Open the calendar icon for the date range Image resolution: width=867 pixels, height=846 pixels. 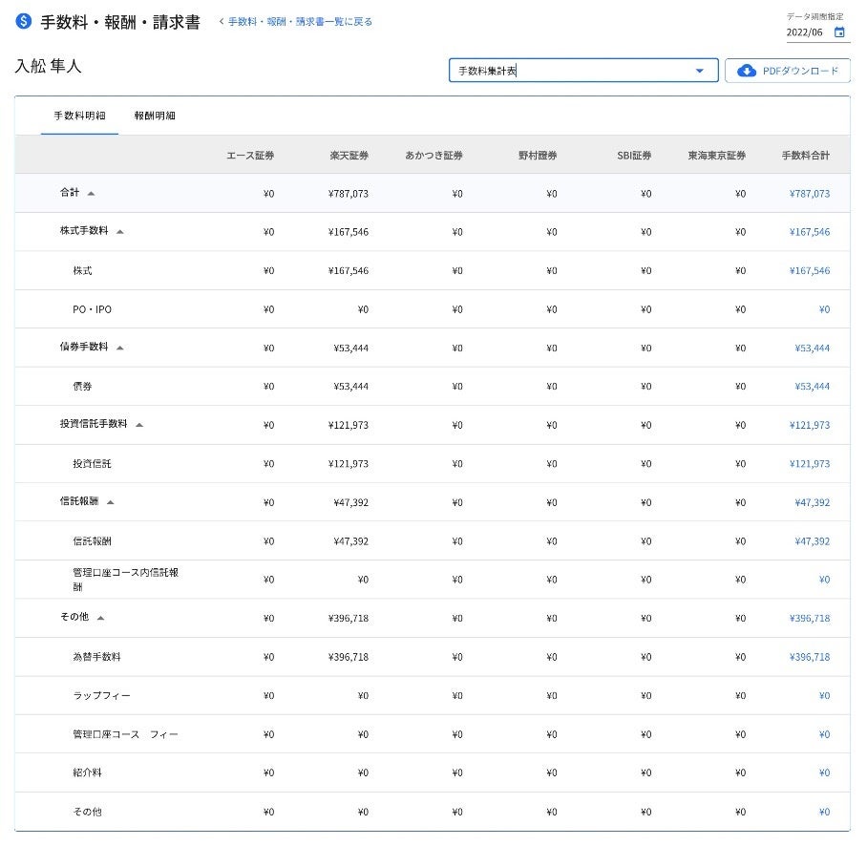coord(839,32)
